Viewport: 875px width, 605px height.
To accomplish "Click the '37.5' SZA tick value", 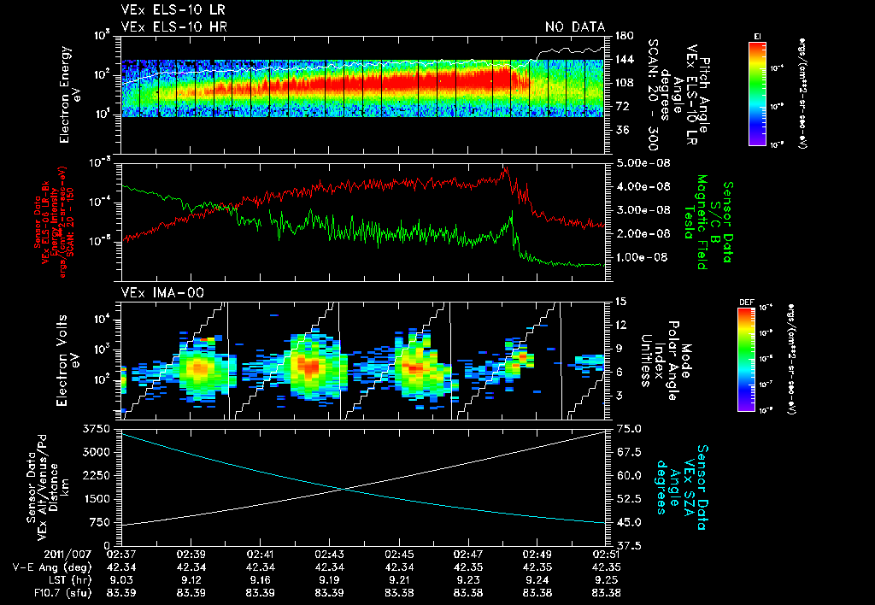I will tap(628, 545).
